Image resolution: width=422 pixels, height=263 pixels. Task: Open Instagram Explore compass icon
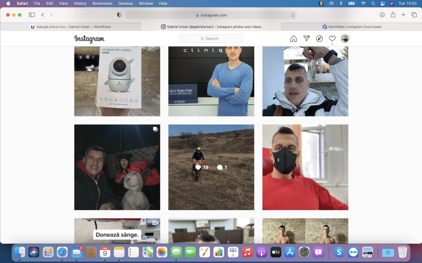click(x=319, y=39)
